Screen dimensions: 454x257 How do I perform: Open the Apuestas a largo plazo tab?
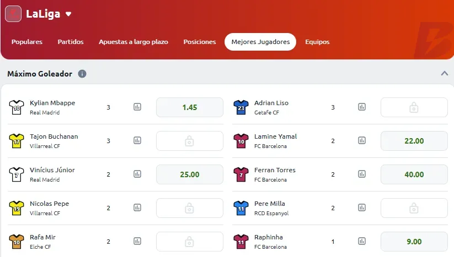(133, 42)
